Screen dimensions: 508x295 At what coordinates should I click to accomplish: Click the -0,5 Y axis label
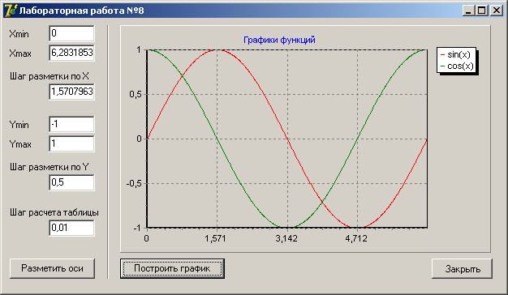point(134,183)
